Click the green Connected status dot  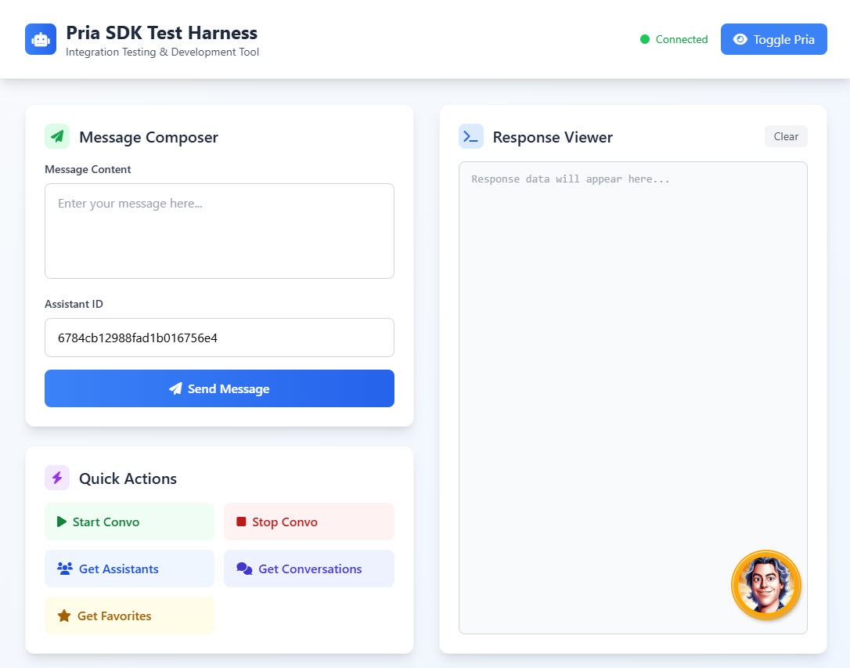pyautogui.click(x=645, y=39)
